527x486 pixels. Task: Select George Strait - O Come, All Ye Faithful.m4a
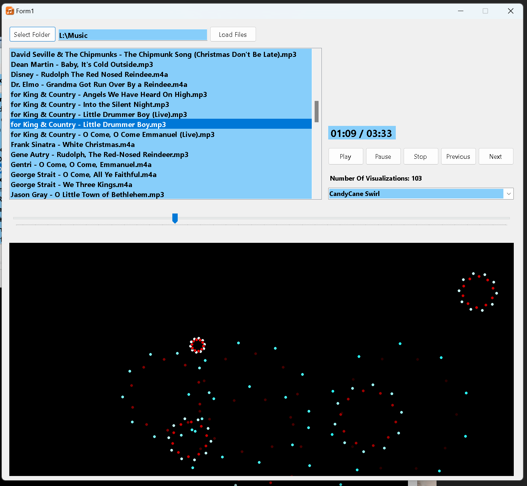click(161, 175)
